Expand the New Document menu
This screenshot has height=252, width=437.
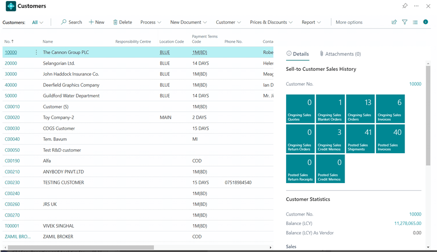[189, 22]
